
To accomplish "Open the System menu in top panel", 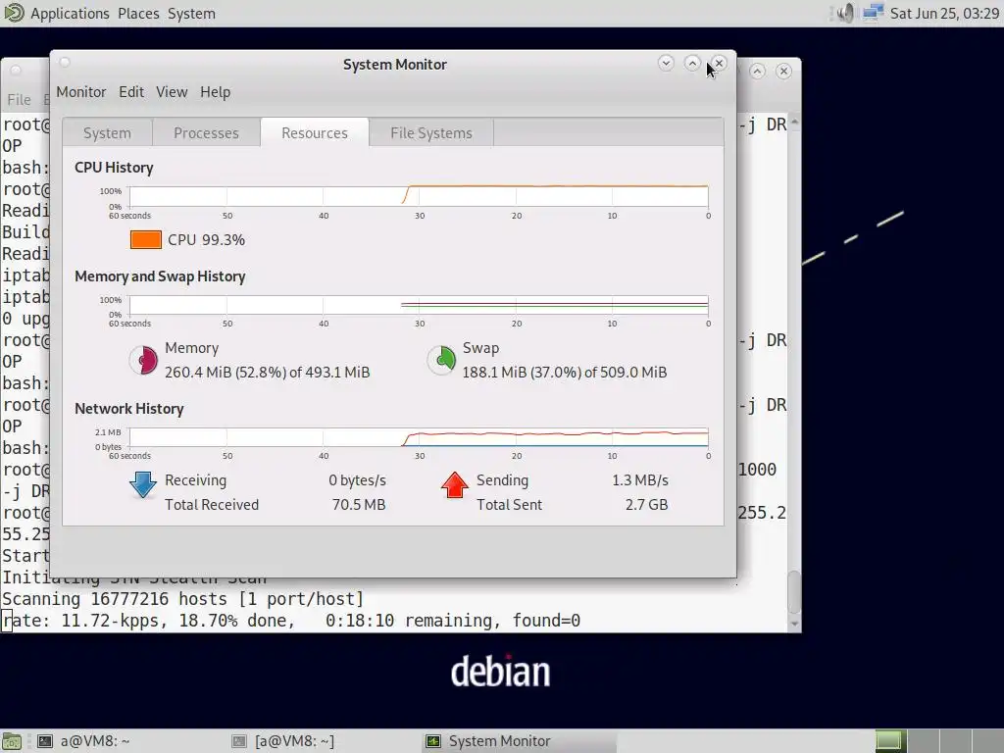I will pos(191,14).
